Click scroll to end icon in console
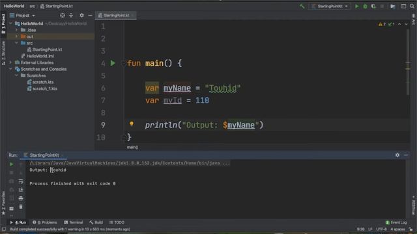417x234 pixels. 21,190
